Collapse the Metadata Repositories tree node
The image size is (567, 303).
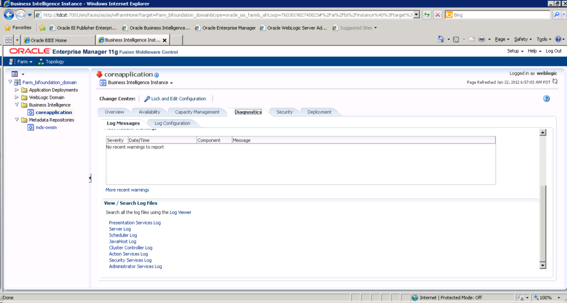point(17,120)
